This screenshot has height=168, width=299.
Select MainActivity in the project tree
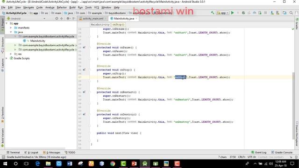(37, 41)
